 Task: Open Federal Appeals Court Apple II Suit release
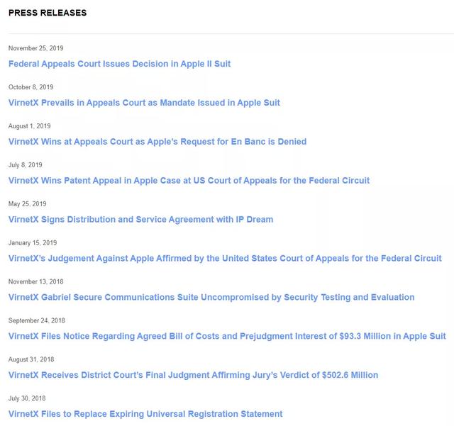tap(119, 64)
